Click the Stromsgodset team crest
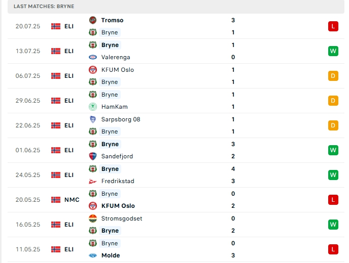 coord(92,218)
